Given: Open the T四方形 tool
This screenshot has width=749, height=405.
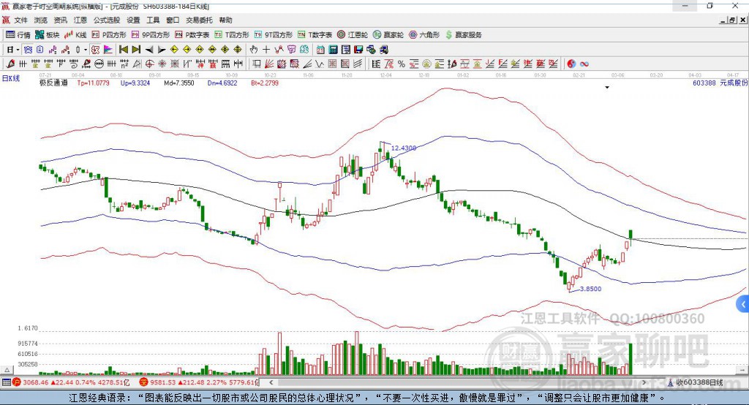Looking at the screenshot, I should pos(232,35).
